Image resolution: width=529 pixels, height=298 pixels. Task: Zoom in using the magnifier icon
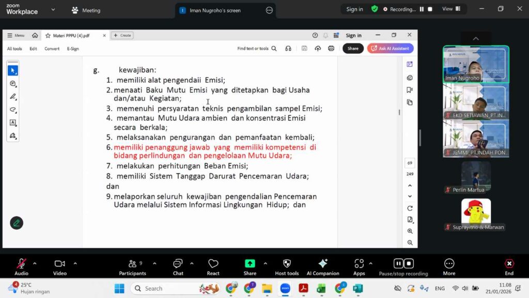410,231
